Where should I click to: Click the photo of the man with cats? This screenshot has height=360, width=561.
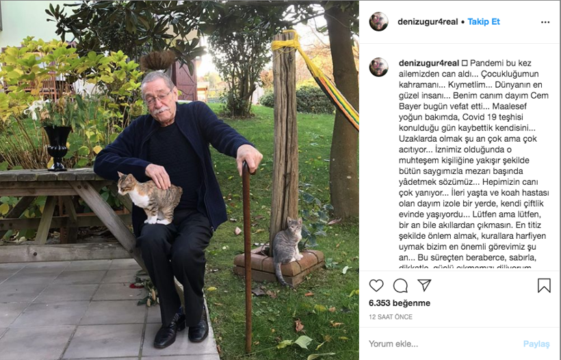pyautogui.click(x=179, y=180)
